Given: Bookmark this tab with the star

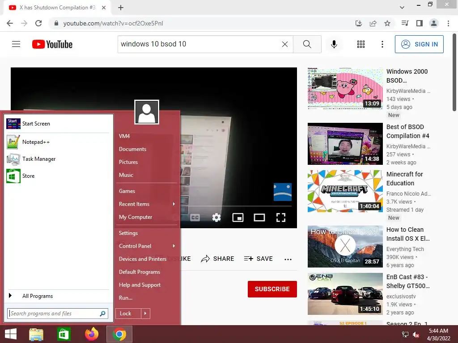Looking at the screenshot, I should coord(387,23).
